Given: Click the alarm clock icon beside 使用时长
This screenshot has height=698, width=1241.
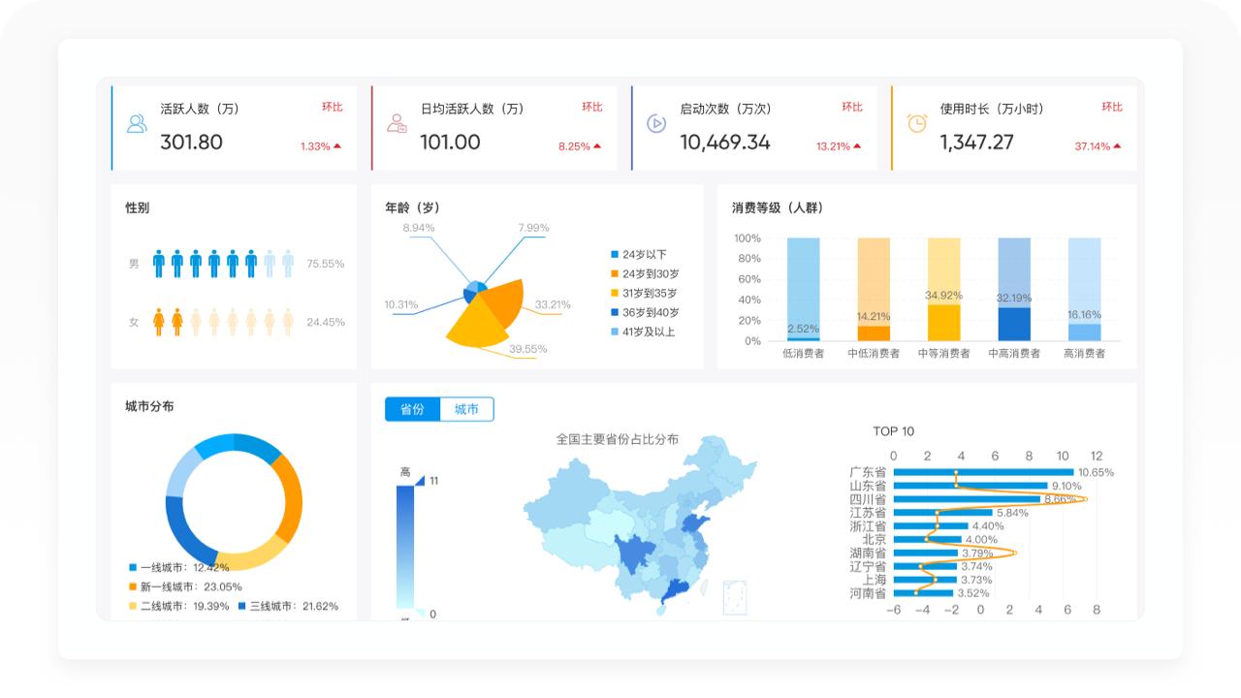Looking at the screenshot, I should (916, 123).
